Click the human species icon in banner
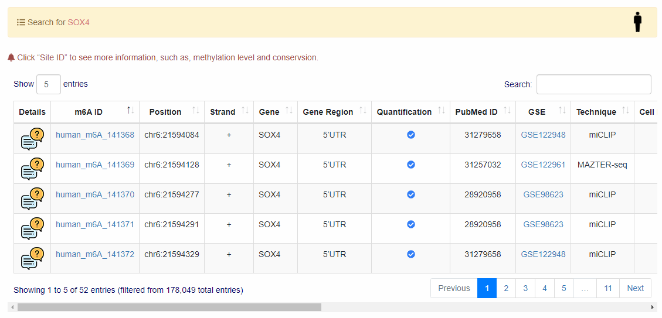 pyautogui.click(x=637, y=22)
